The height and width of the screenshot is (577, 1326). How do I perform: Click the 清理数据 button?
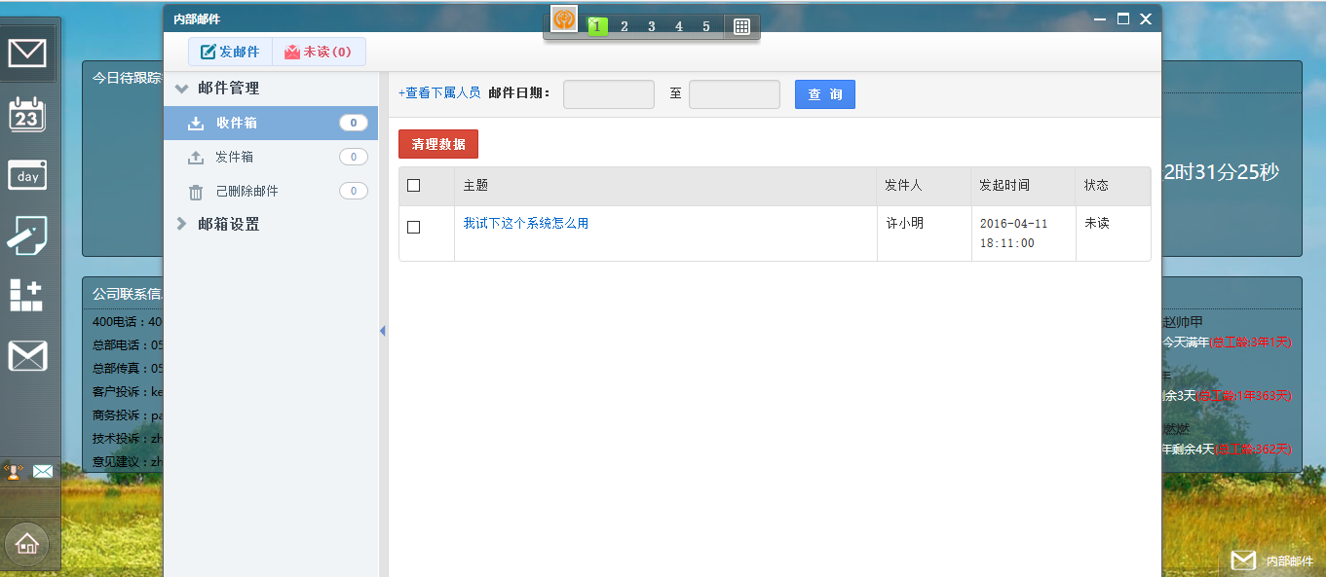click(438, 144)
